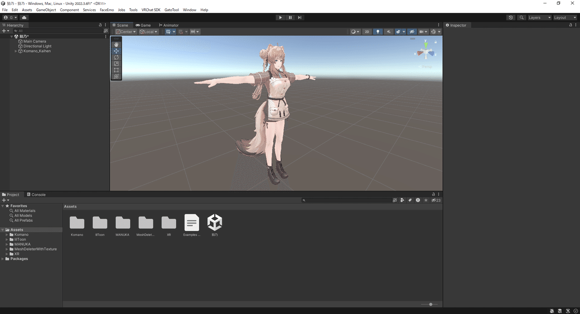Click the Project search field
The height and width of the screenshot is (314, 580).
(347, 200)
